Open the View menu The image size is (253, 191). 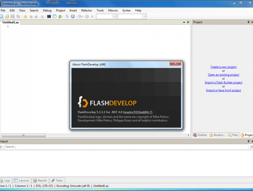coord(22,10)
